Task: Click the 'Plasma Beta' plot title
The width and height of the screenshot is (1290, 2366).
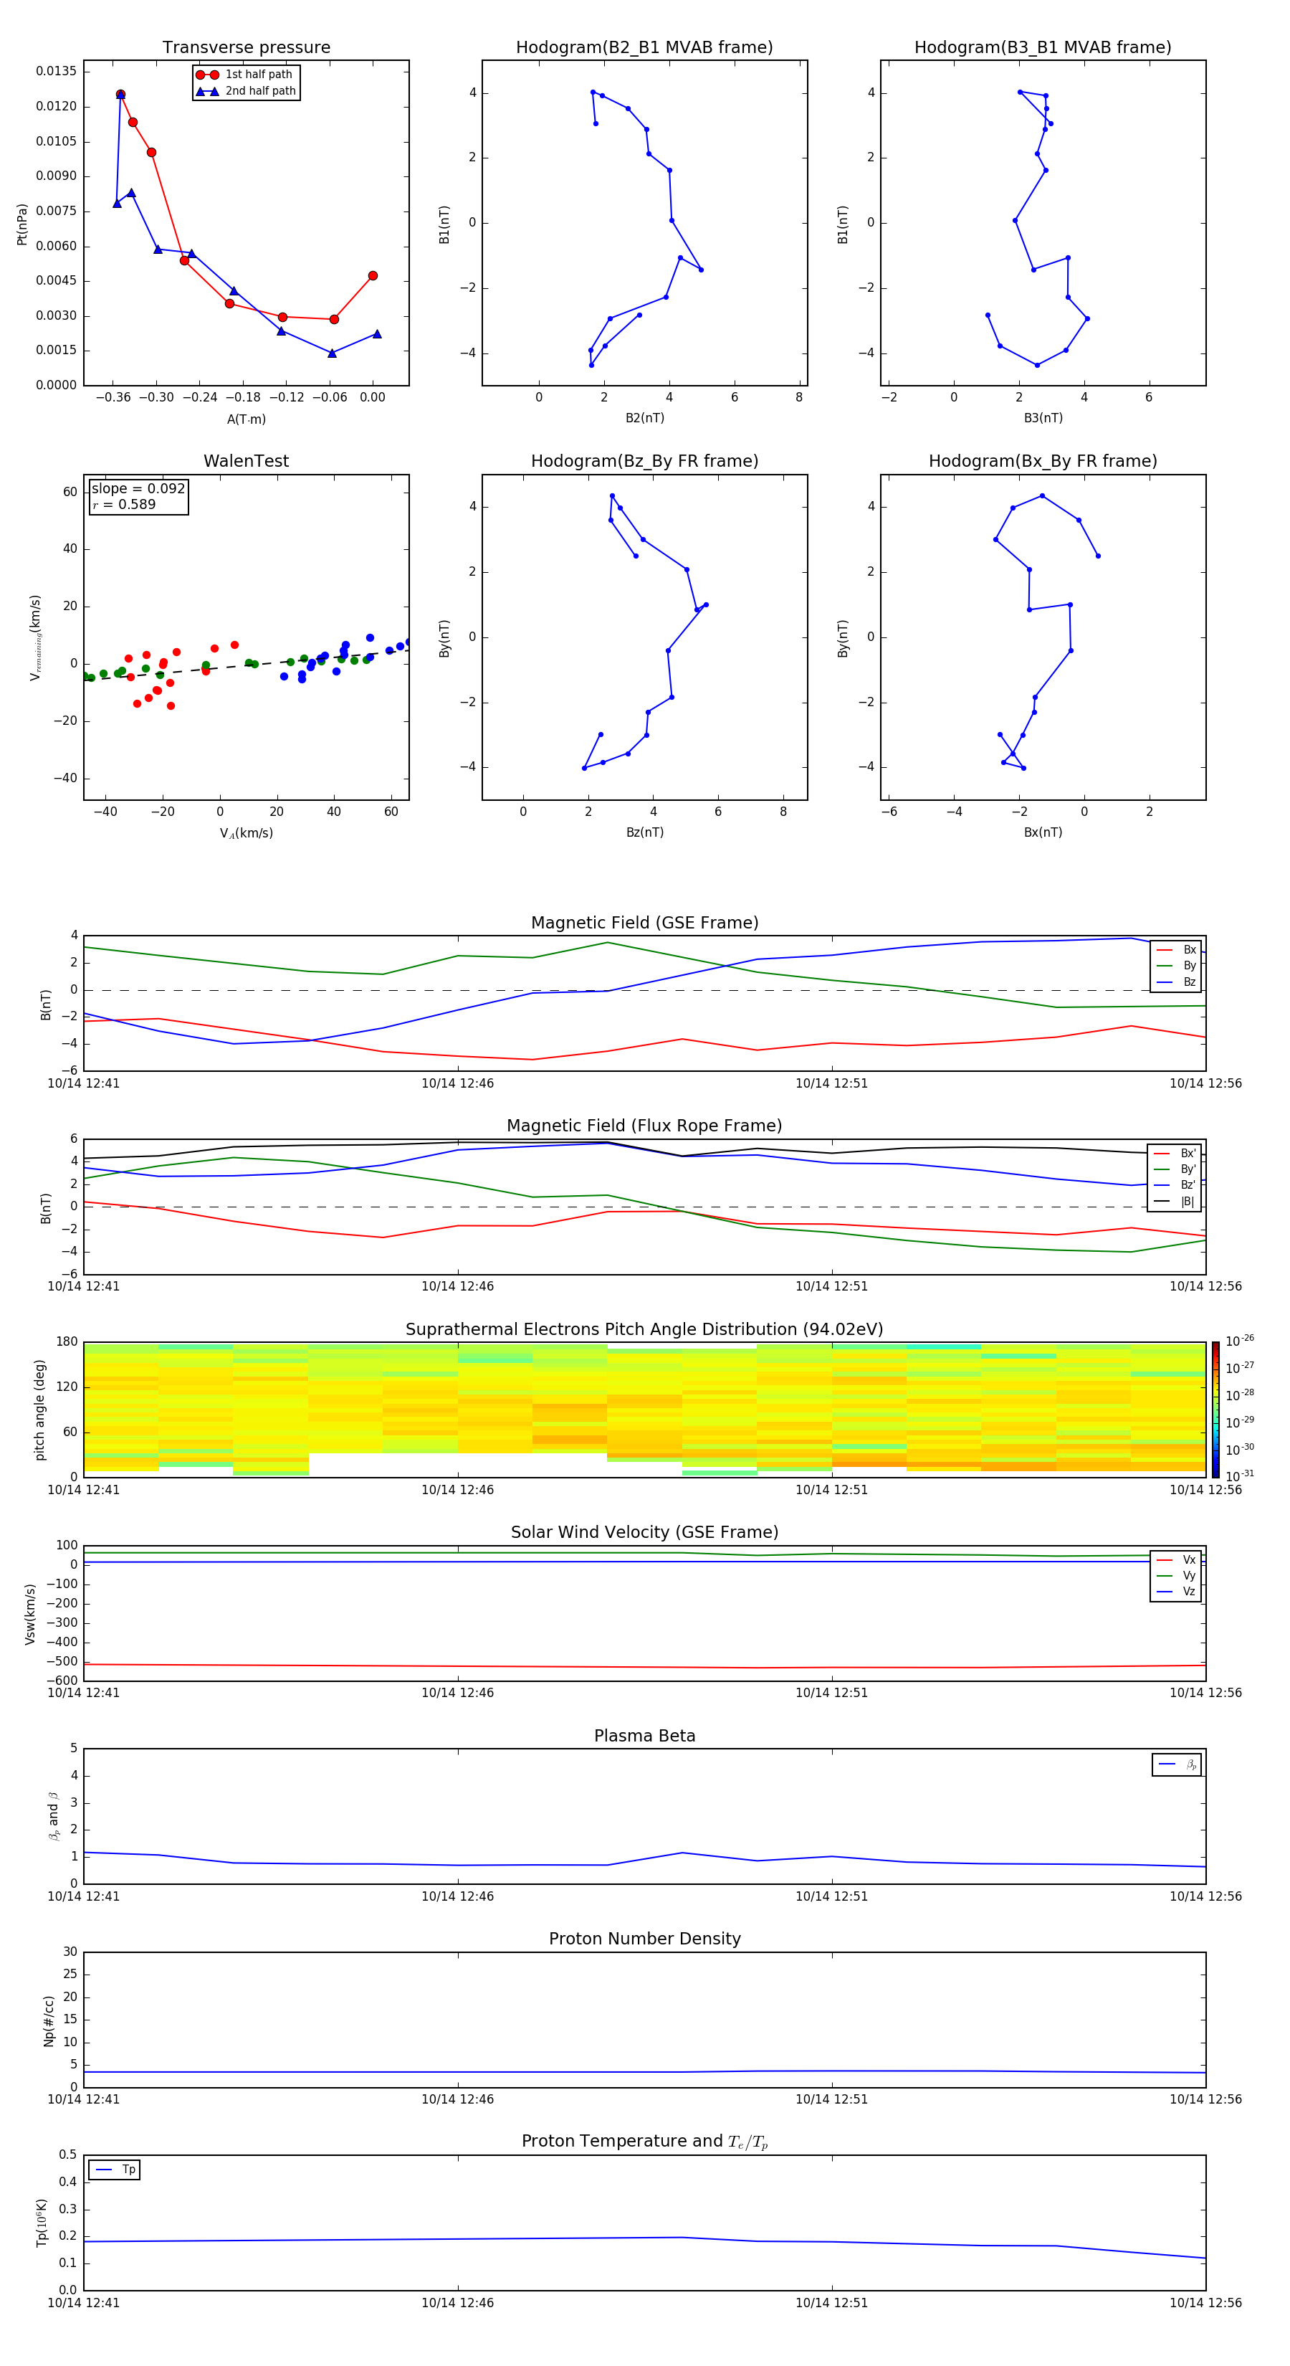Action: click(644, 1736)
